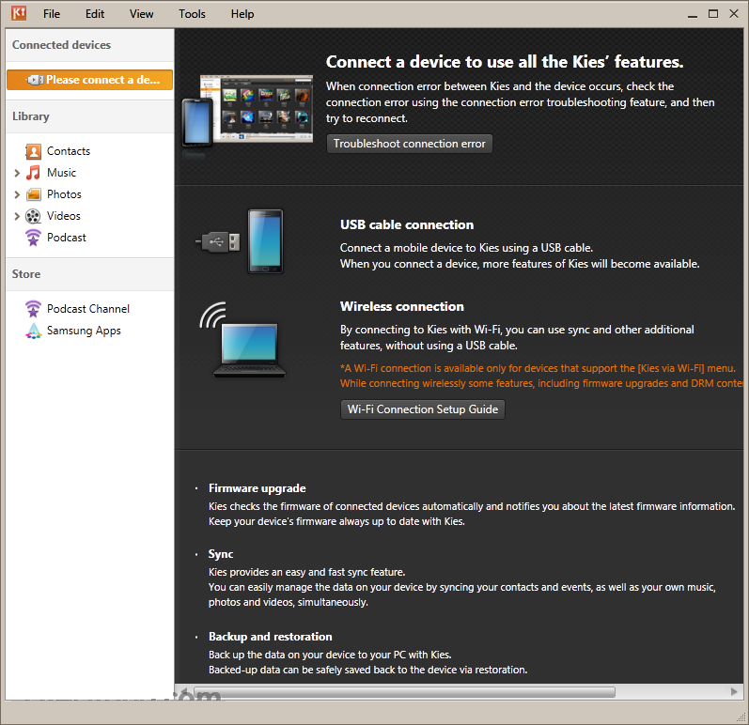This screenshot has height=725, width=749.
Task: Click the 'USB cable connection' heading
Action: pyautogui.click(x=407, y=224)
